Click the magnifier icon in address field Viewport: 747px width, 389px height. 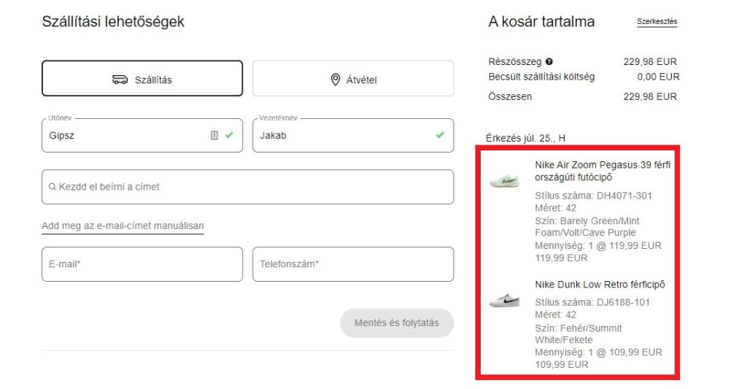pyautogui.click(x=53, y=187)
